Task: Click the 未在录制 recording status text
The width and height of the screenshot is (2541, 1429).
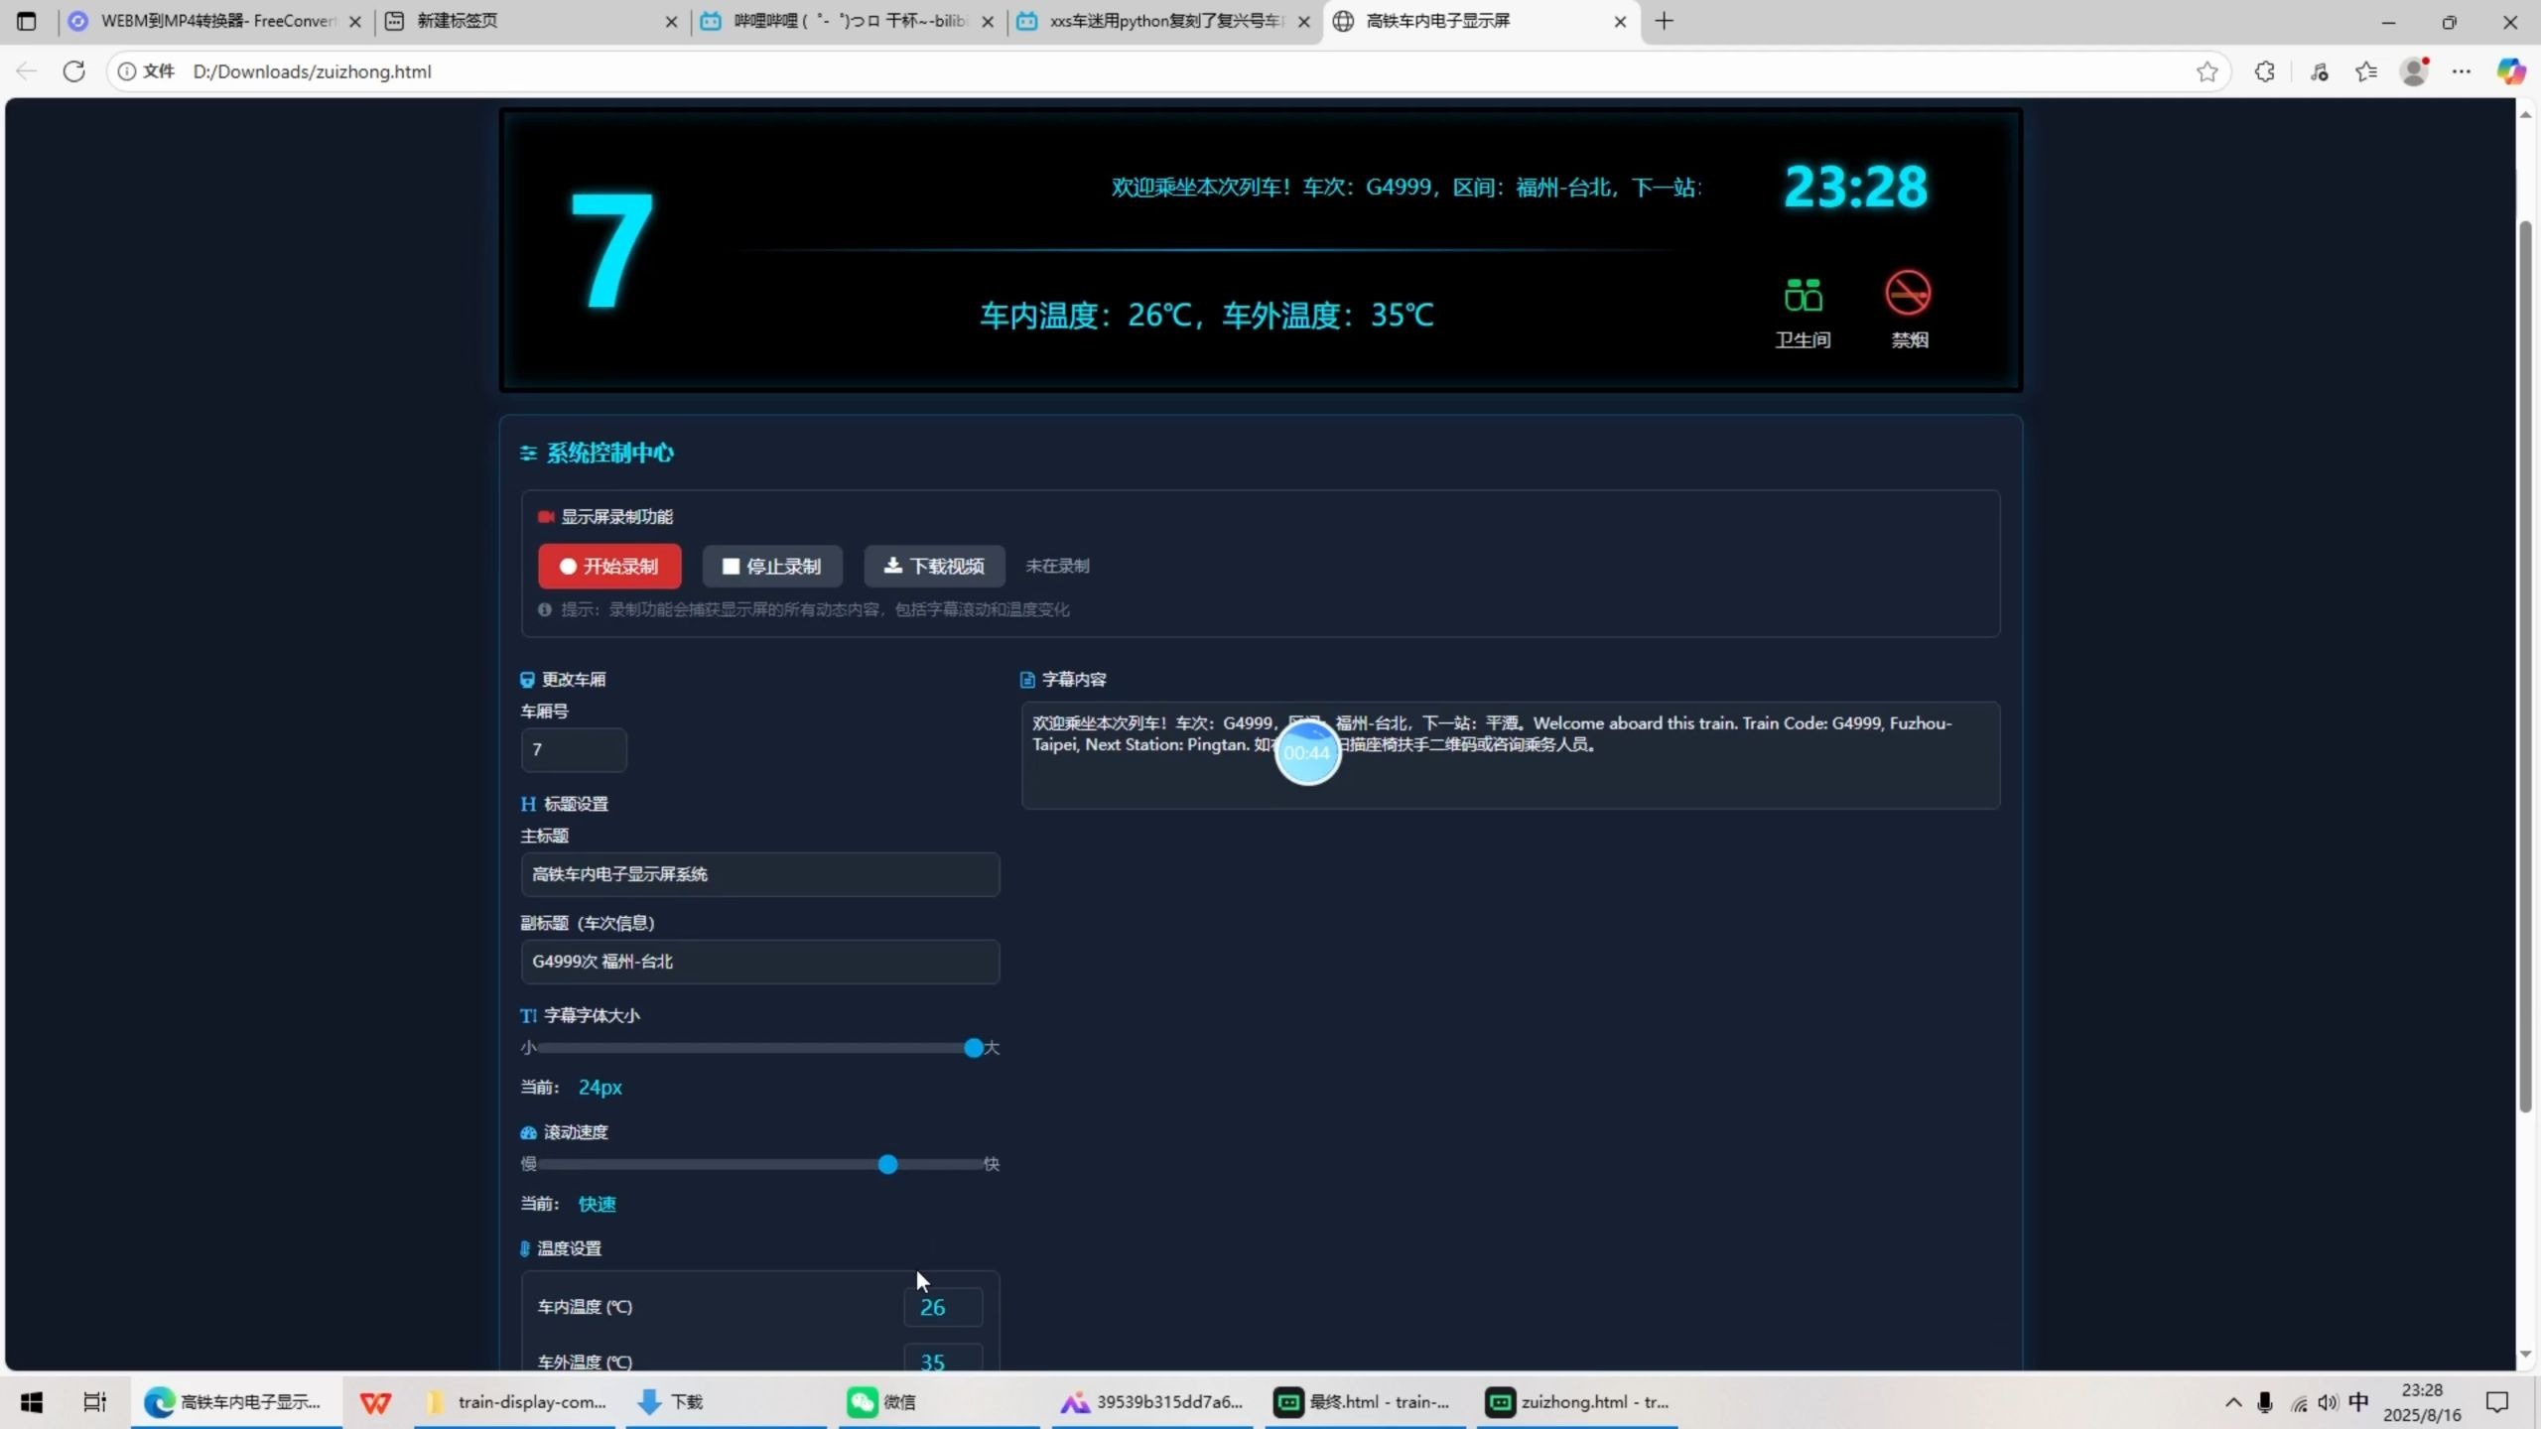Action: (x=1057, y=566)
